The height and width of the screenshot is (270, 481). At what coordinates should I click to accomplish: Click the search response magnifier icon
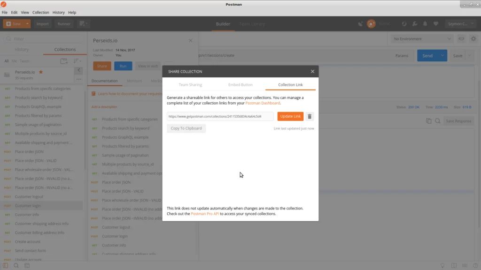pyautogui.click(x=437, y=121)
